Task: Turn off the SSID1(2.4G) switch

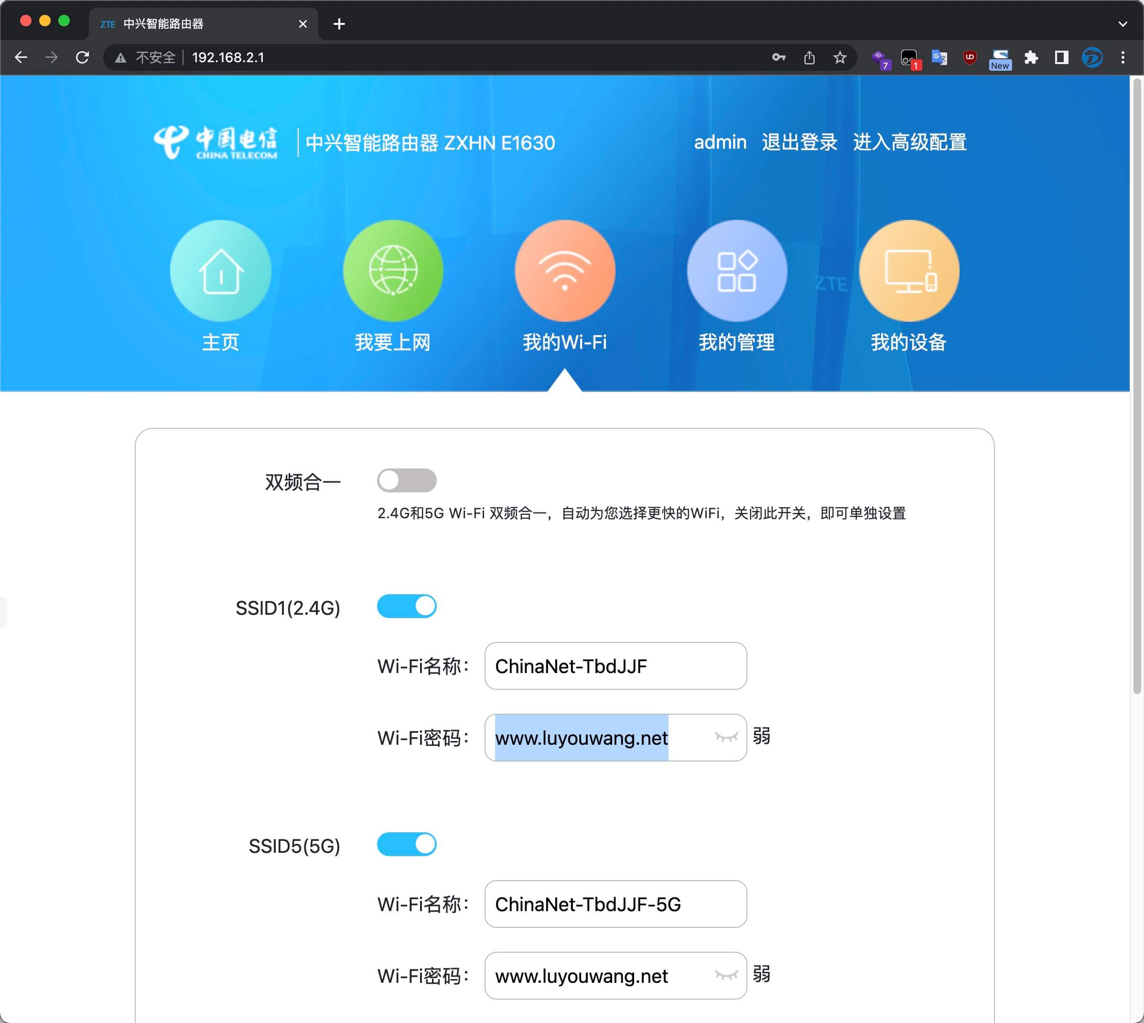Action: click(x=407, y=607)
